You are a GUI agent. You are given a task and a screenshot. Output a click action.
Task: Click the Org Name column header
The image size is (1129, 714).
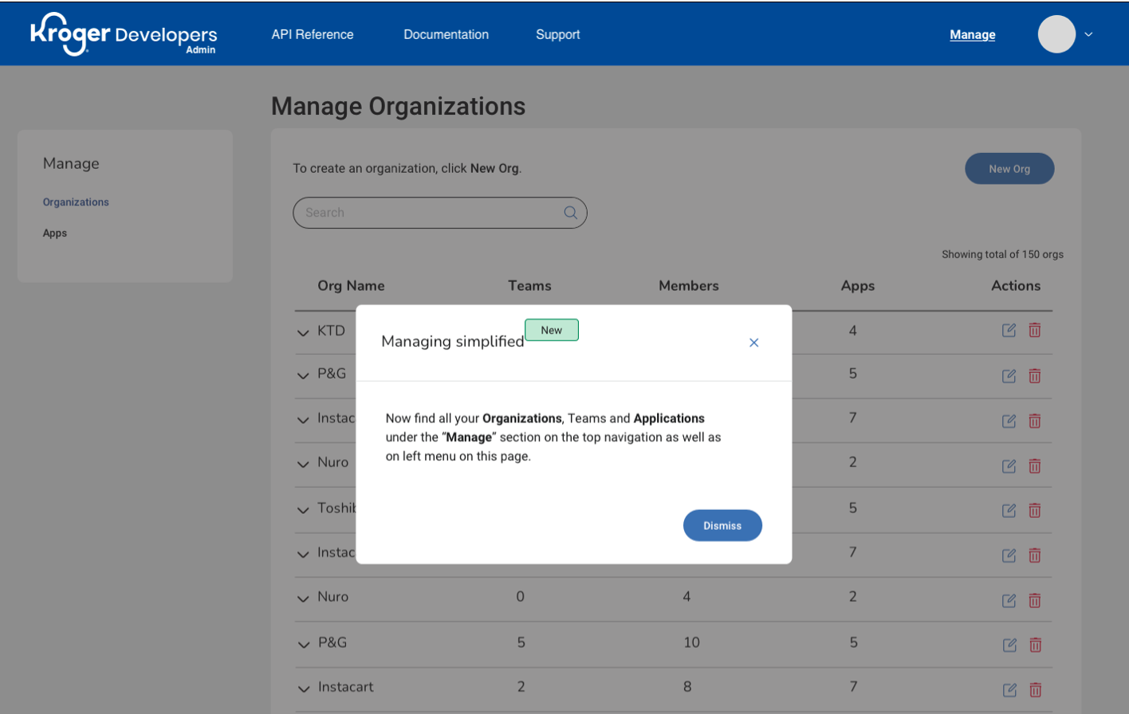[x=351, y=285]
